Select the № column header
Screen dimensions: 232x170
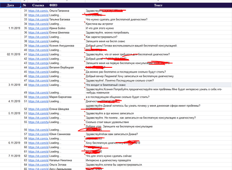coord(24,5)
